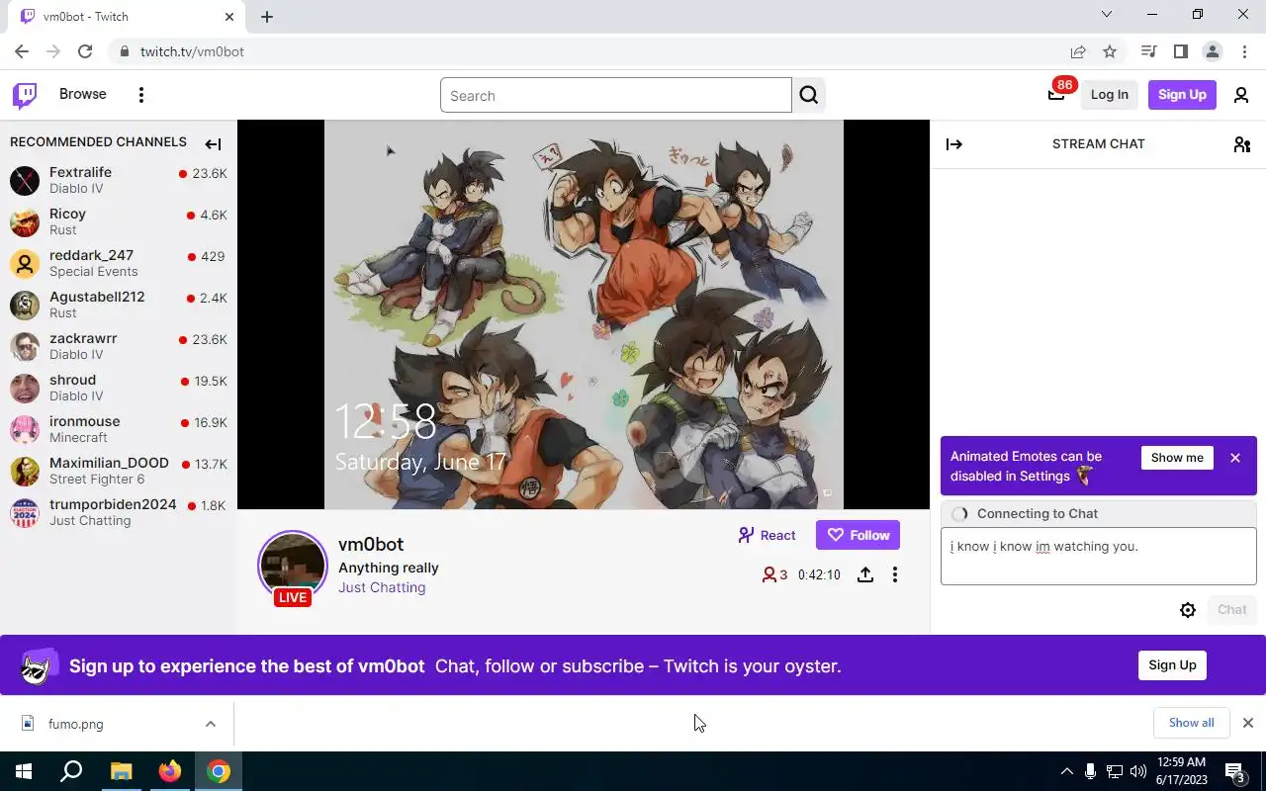
Task: Click Sign Up in the purple banner
Action: coord(1172,665)
